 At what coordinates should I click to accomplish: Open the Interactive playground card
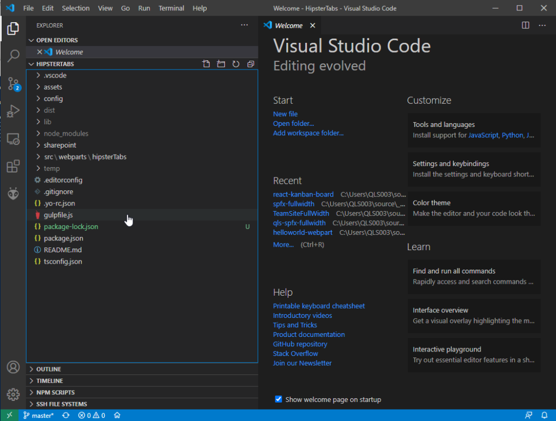pos(474,355)
